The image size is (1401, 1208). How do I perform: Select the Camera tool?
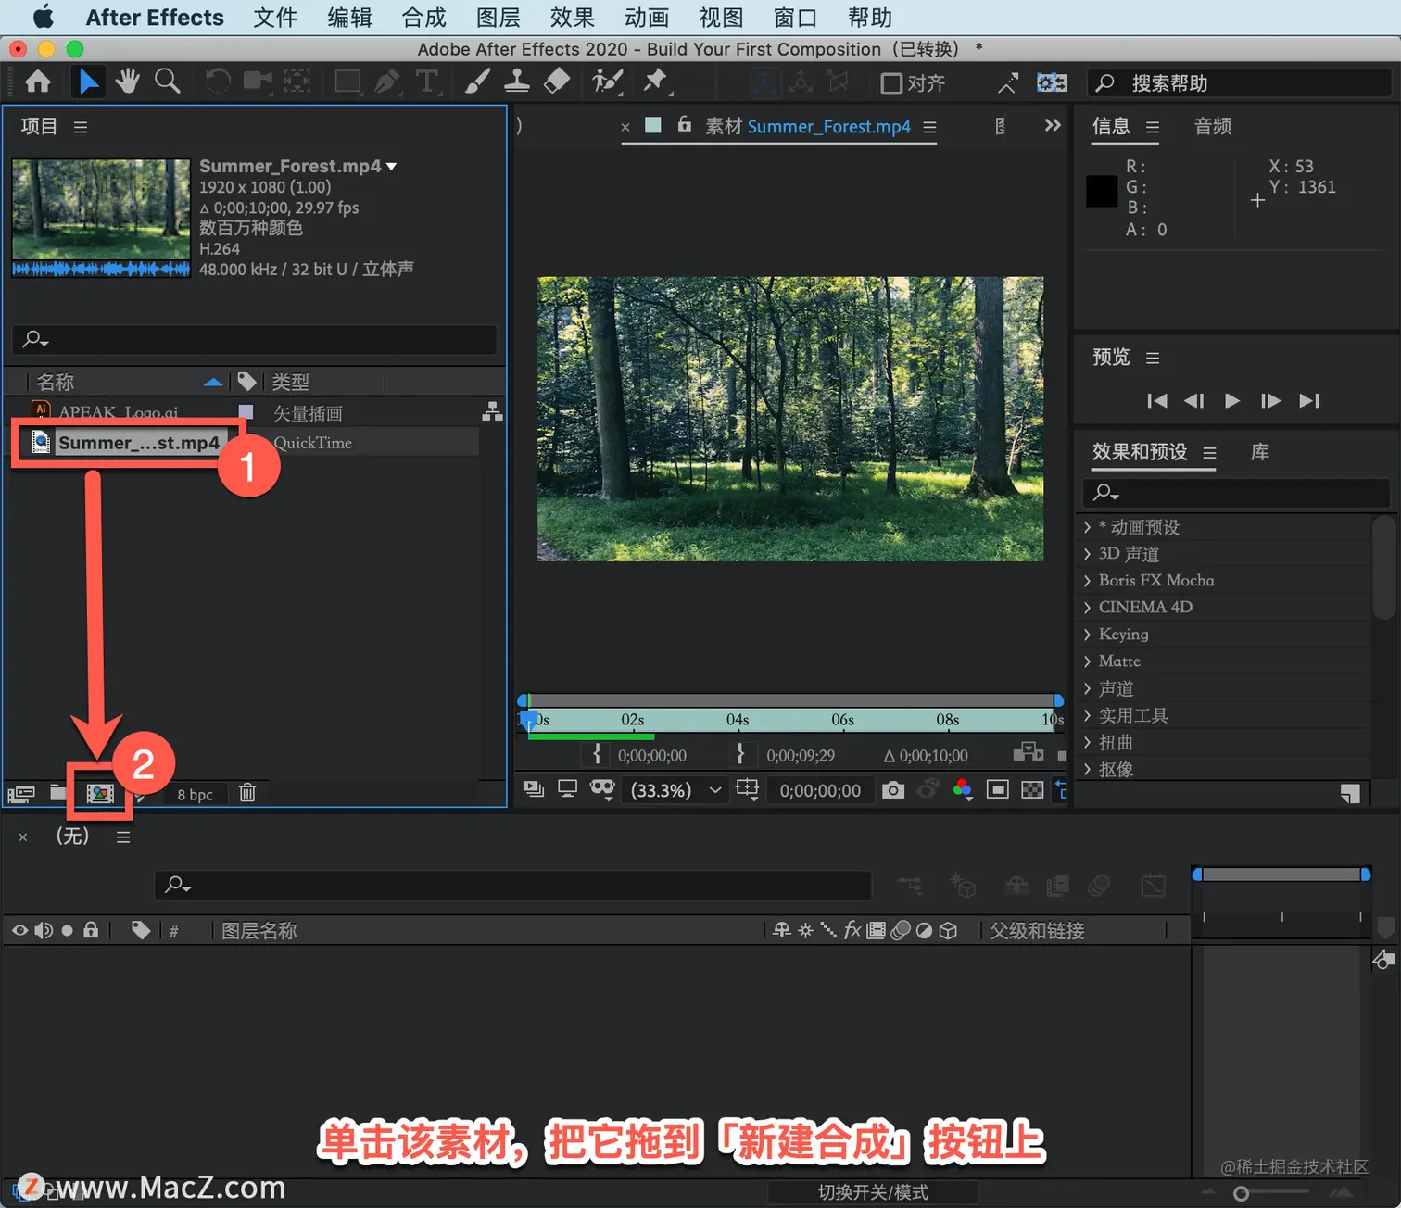click(x=258, y=82)
